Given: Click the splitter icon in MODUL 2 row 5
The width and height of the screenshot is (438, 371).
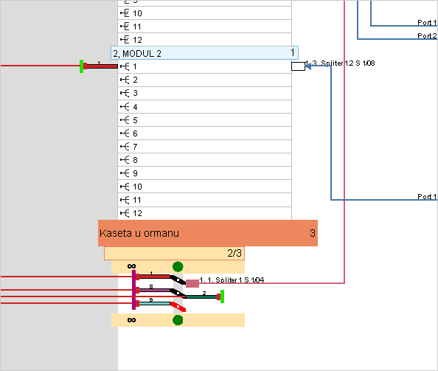Looking at the screenshot, I should coord(125,120).
